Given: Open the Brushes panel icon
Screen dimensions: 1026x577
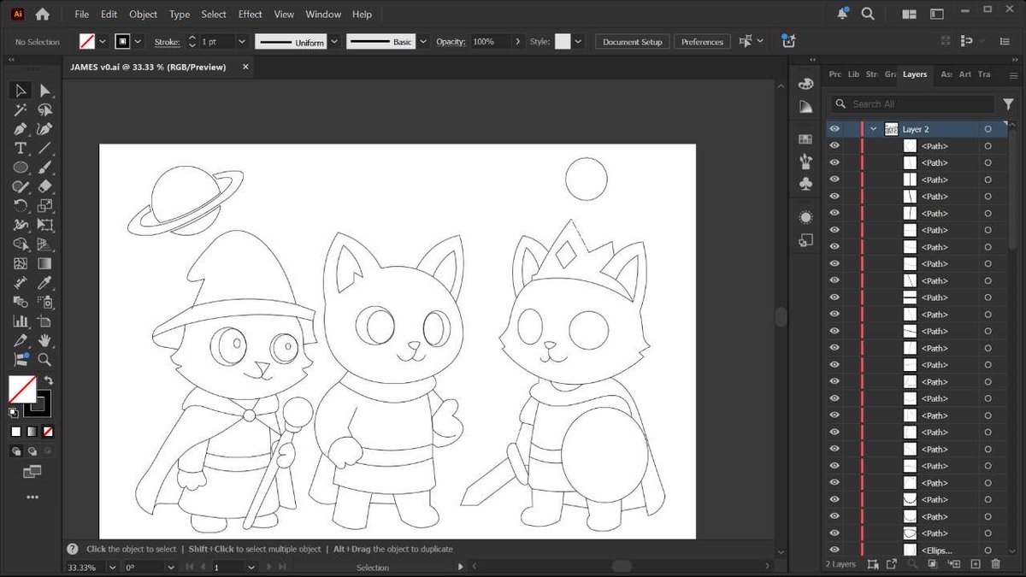Looking at the screenshot, I should click(x=805, y=162).
